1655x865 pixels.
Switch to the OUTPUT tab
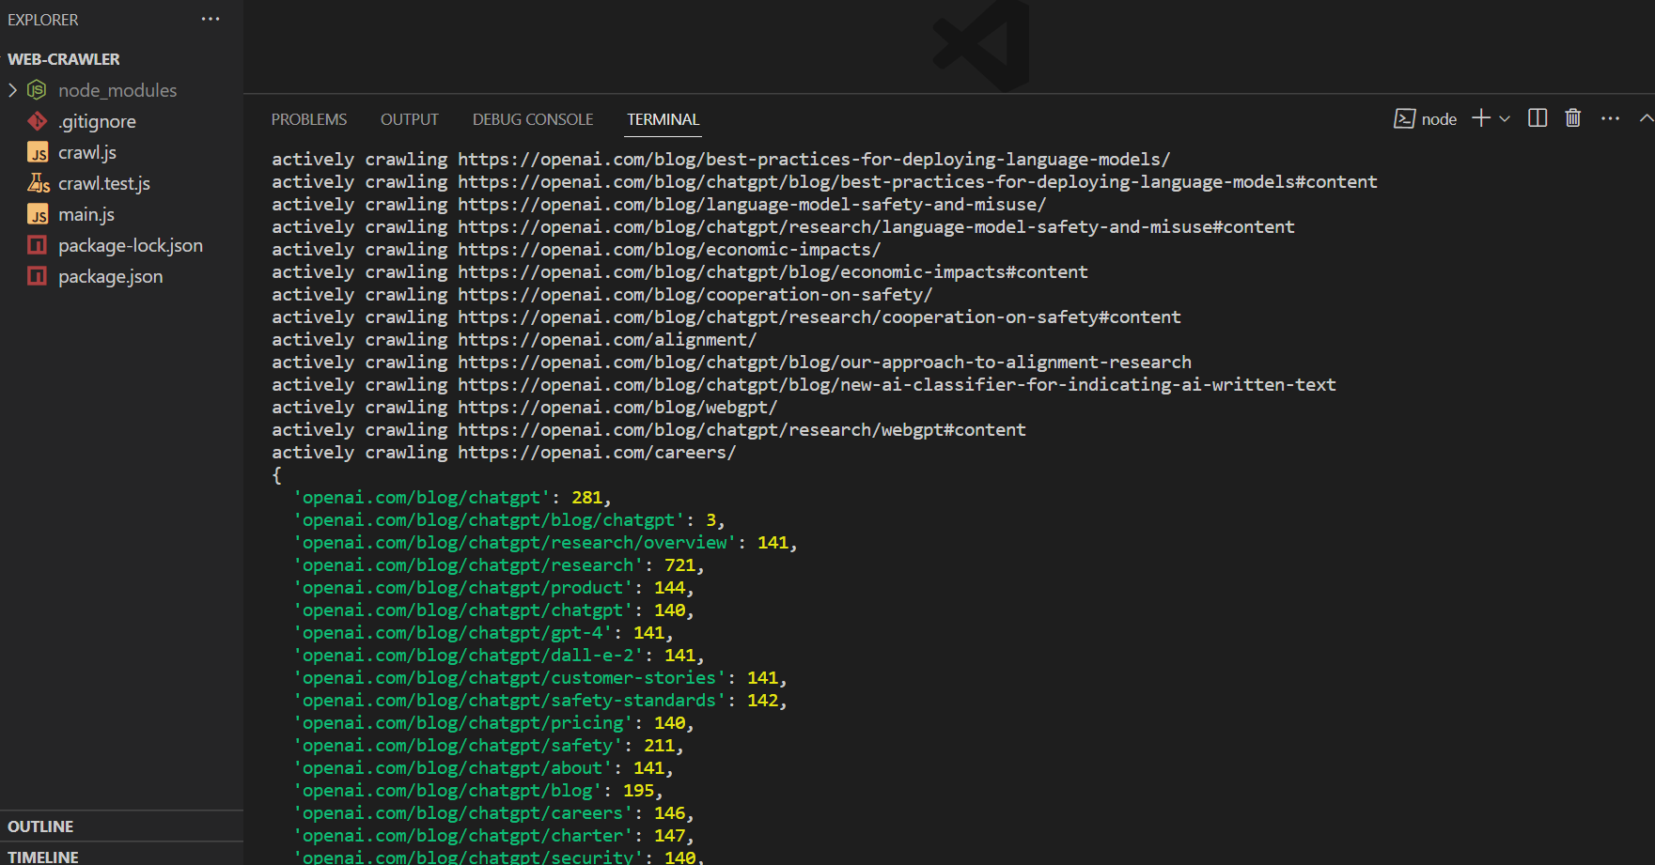[410, 119]
